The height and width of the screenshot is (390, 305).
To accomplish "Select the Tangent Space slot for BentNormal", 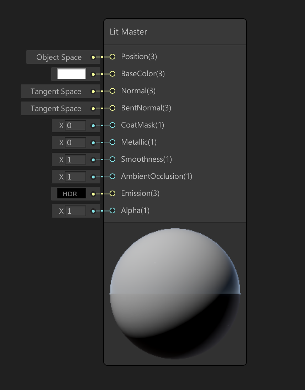I will [56, 108].
